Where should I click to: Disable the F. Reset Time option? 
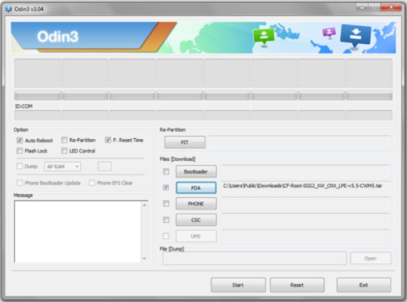pyautogui.click(x=108, y=140)
